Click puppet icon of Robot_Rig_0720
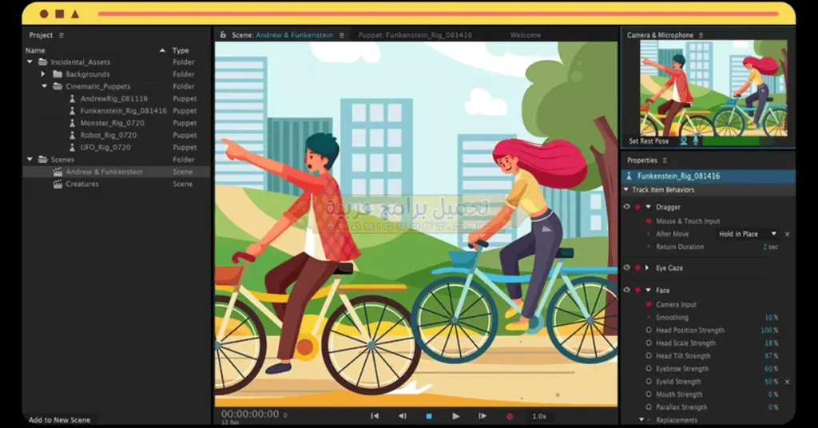This screenshot has width=818, height=428. [x=73, y=135]
